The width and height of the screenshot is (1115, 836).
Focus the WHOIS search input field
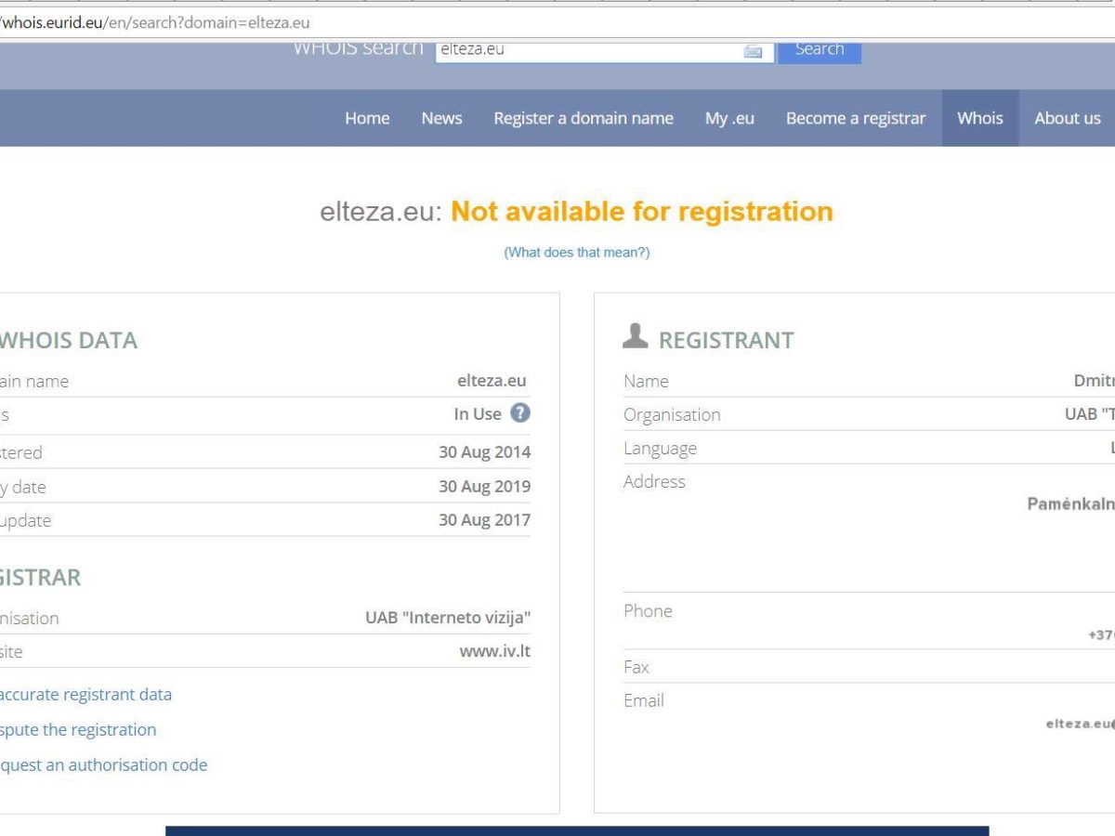click(x=587, y=50)
